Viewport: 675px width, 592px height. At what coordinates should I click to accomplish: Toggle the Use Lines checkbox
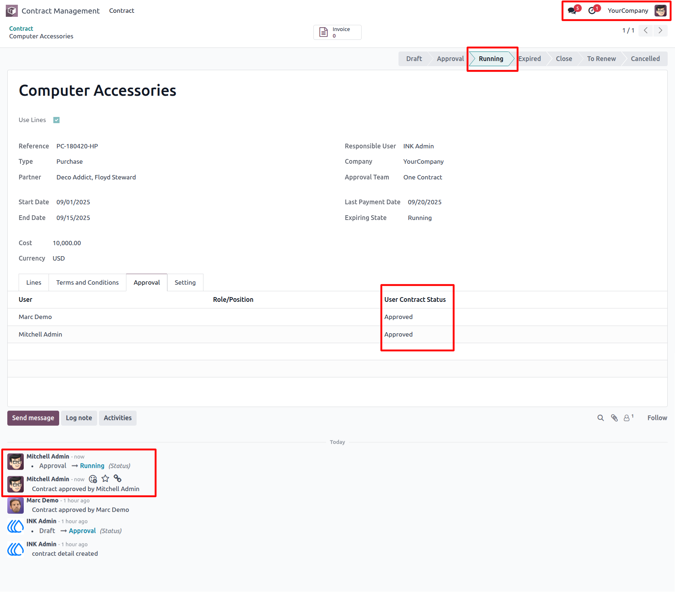click(56, 120)
